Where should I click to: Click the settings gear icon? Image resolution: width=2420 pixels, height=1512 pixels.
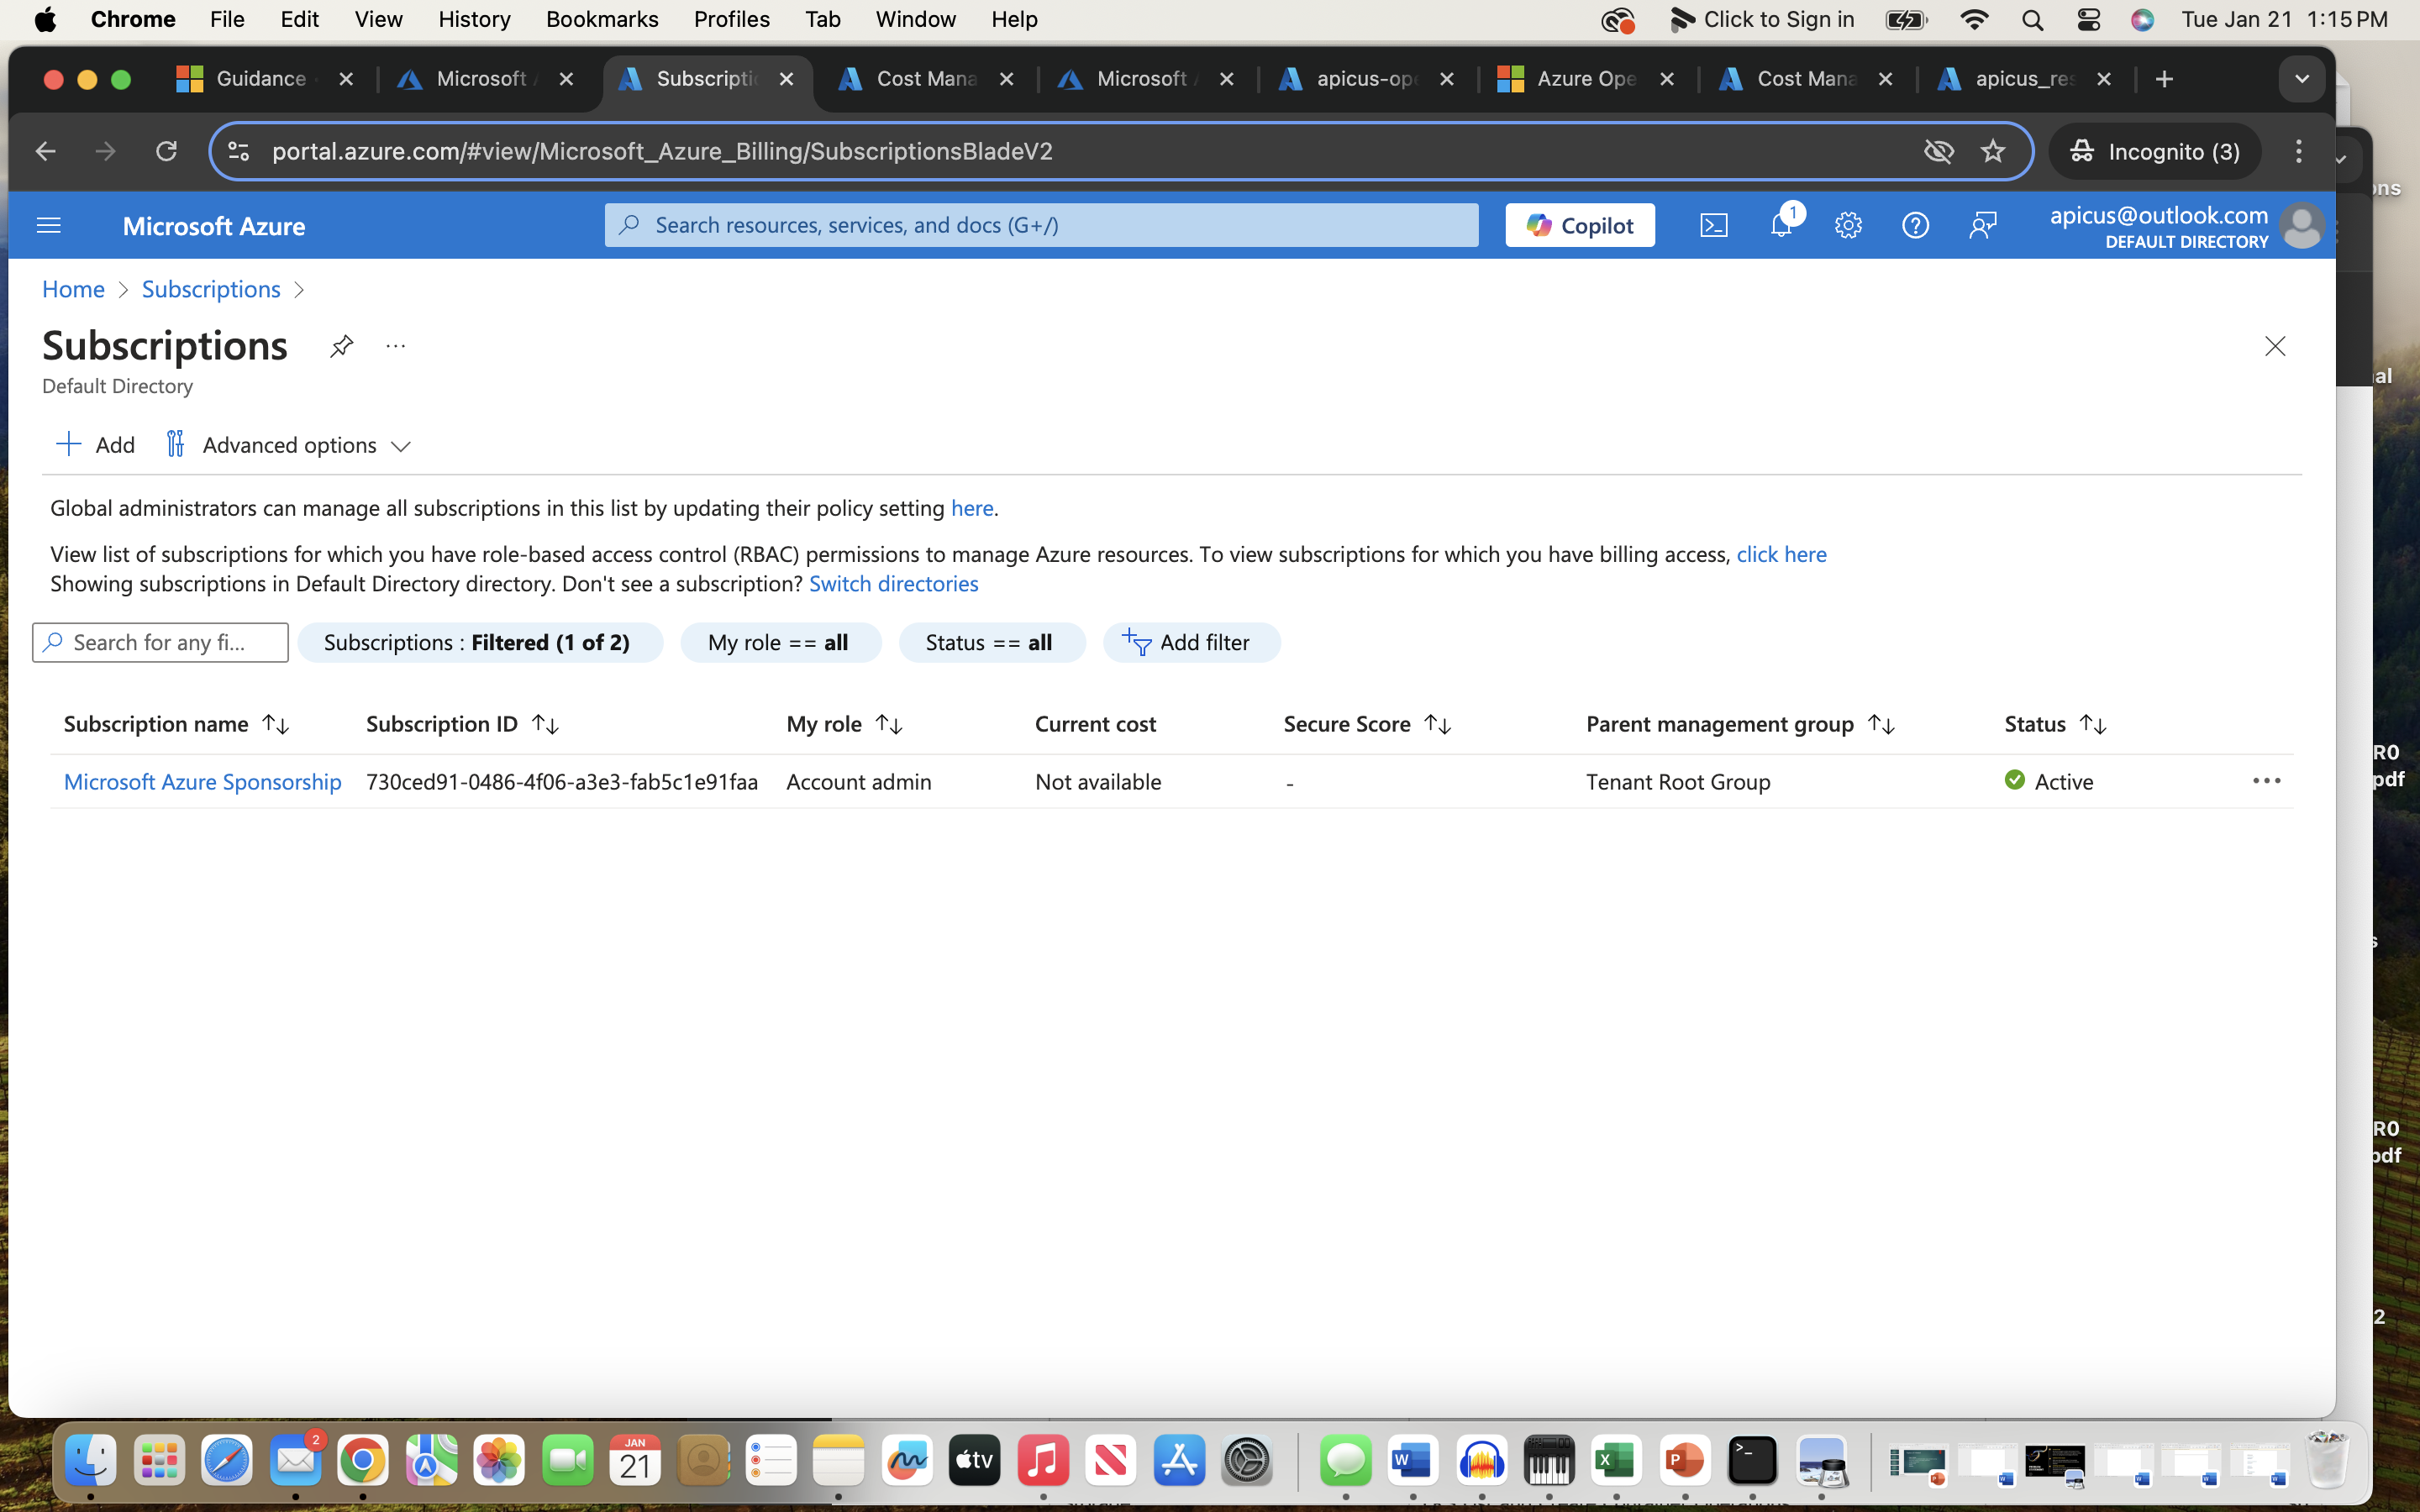(1847, 225)
